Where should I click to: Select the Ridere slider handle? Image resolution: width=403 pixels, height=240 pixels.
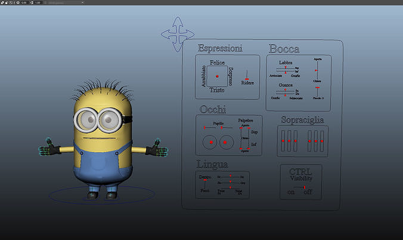point(247,79)
